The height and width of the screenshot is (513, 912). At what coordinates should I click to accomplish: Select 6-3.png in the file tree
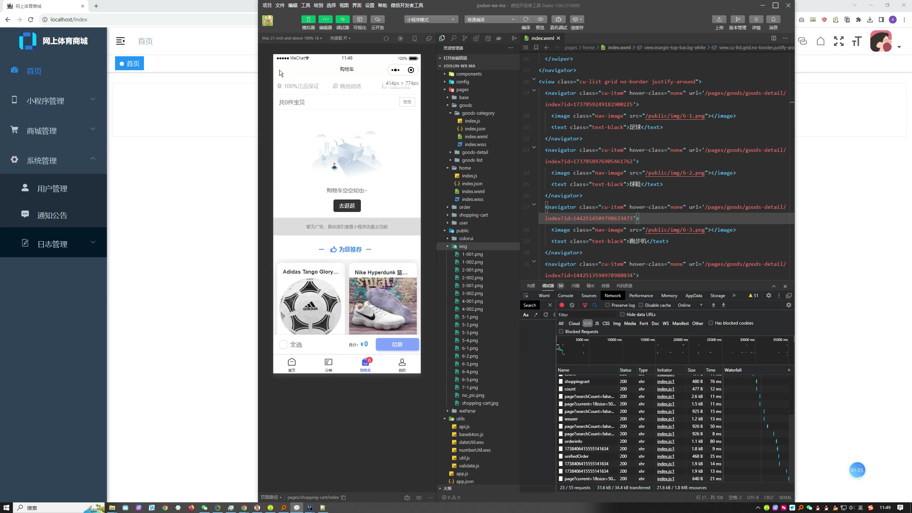[470, 364]
